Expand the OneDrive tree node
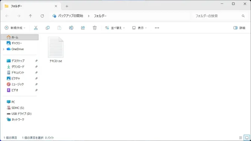Viewport: 251px width, 141px height. coord(4,49)
